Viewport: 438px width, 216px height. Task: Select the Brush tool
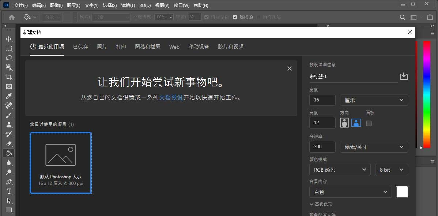click(9, 115)
